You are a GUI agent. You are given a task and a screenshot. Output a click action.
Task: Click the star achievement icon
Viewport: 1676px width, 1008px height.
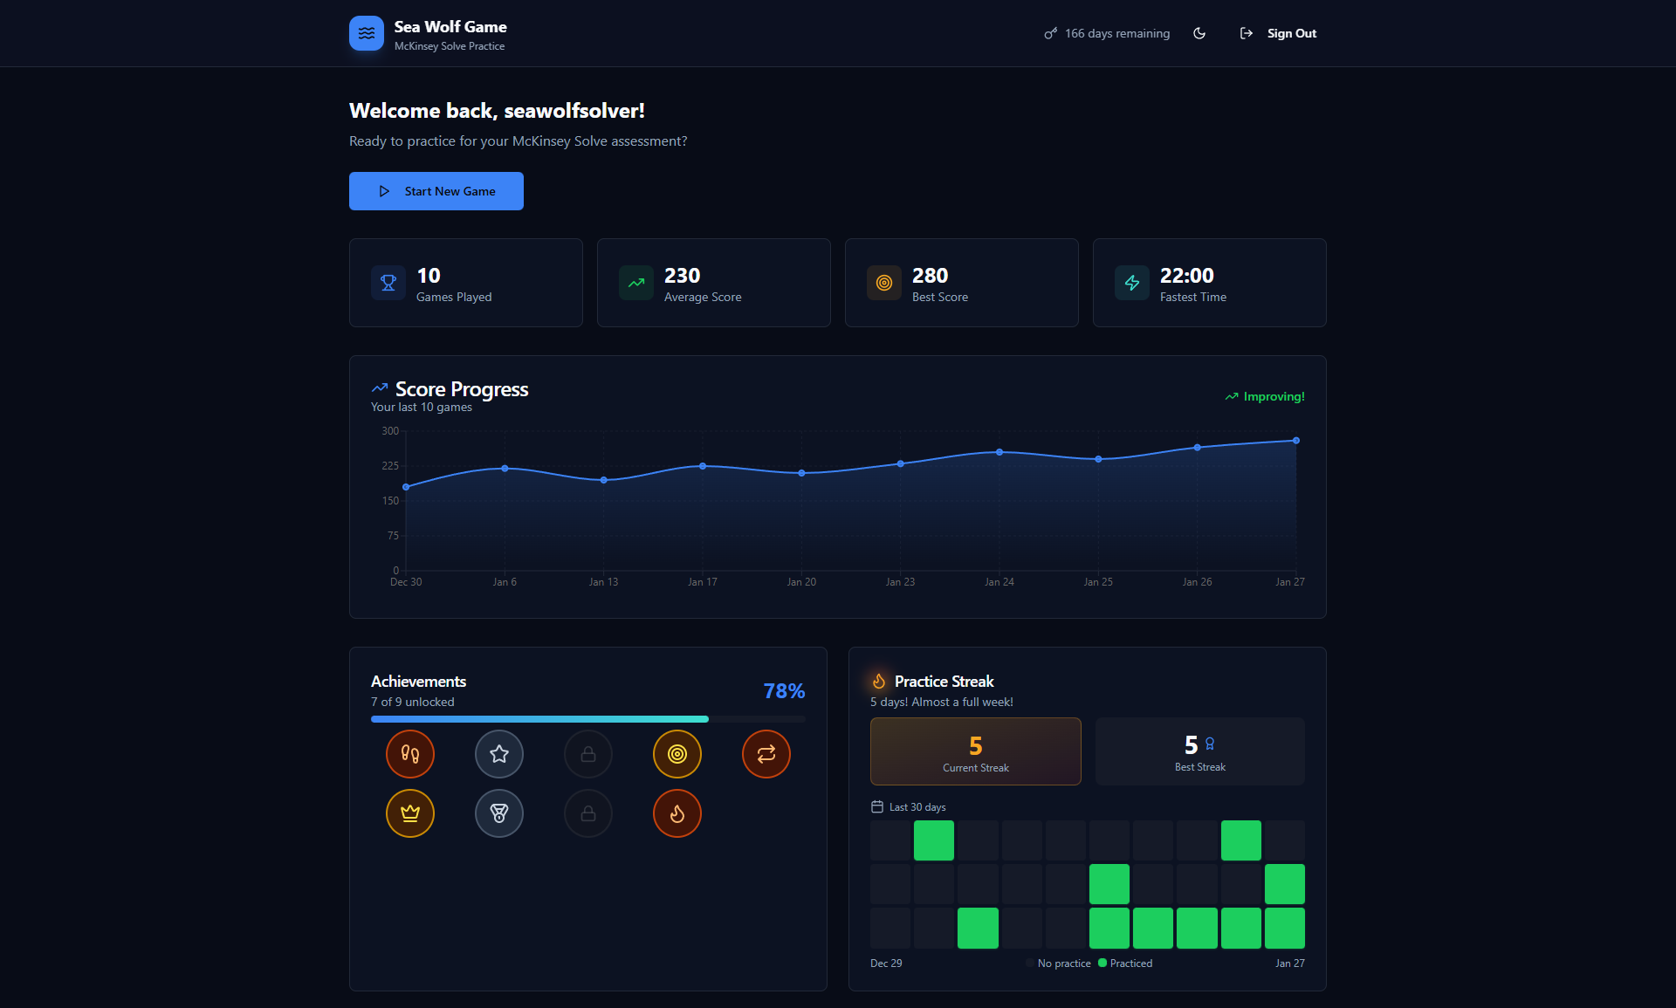click(499, 754)
